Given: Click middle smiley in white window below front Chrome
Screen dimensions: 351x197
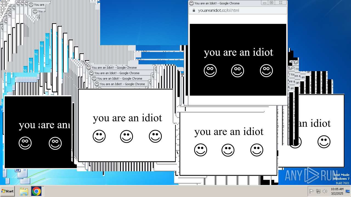Looking at the screenshot, I should click(228, 150).
